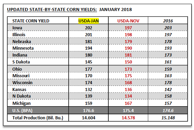Image resolution: width=194 pixels, height=130 pixels.
Task: Select Minnesota 2016 value 193
Action: tap(168, 48)
